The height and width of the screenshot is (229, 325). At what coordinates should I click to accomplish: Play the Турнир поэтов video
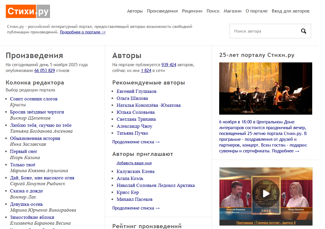[266, 194]
